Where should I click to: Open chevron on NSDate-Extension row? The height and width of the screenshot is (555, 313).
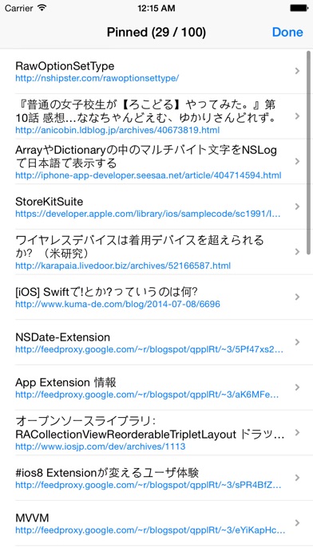coord(297,342)
